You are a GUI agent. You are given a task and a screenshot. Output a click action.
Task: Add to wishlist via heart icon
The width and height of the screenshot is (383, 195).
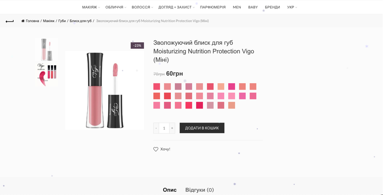point(156,149)
